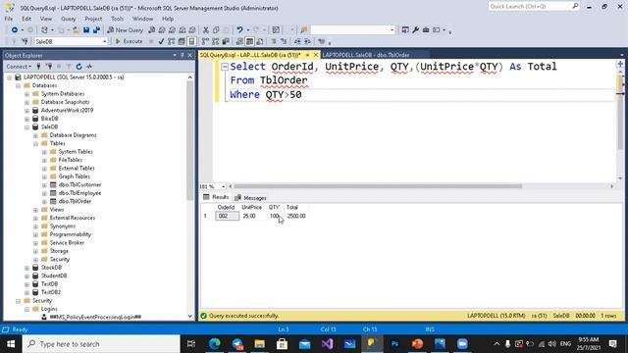
Task: Close the SQLQuery8.sql tab
Action: (316, 55)
